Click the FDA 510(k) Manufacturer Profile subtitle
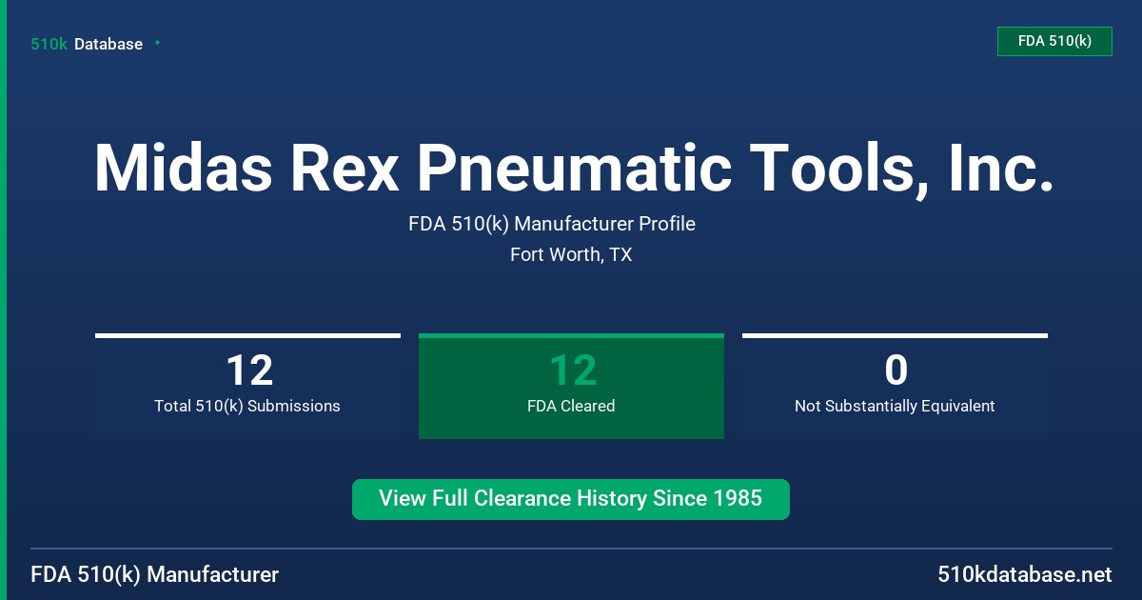This screenshot has height=600, width=1142. pos(552,224)
